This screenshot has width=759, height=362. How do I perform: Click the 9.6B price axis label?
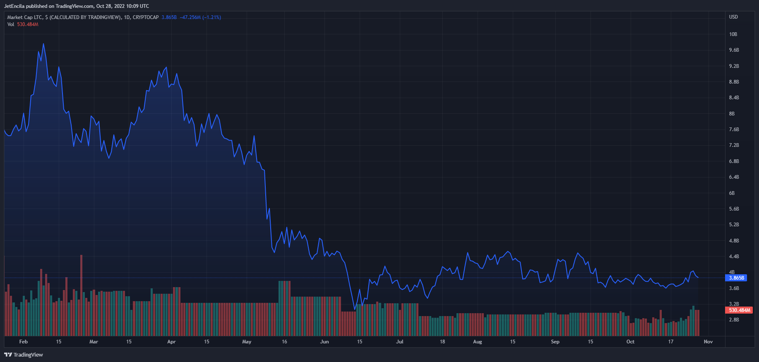[734, 50]
